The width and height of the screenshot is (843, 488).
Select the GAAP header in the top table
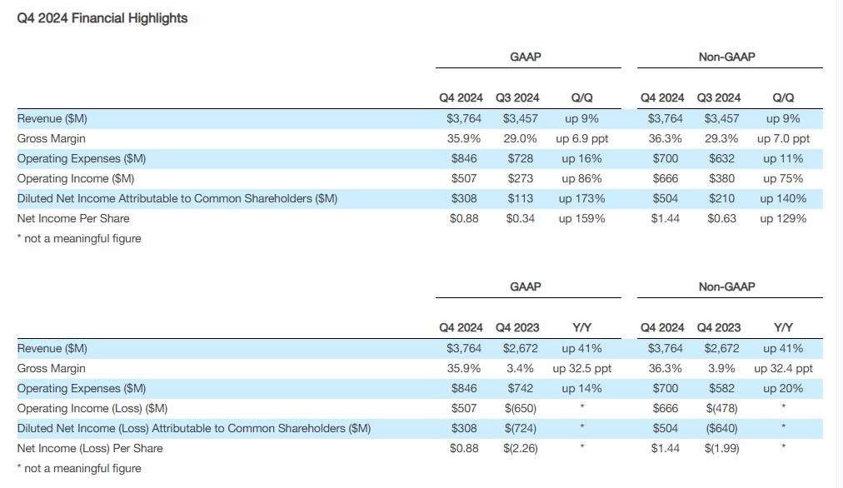(525, 57)
